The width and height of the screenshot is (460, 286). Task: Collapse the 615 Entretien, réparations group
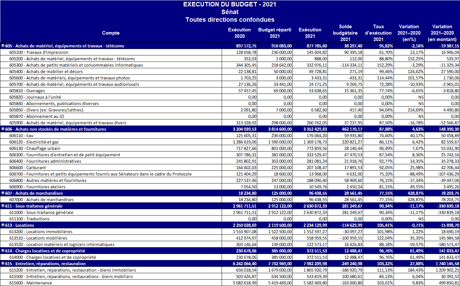pyautogui.click(x=3, y=264)
